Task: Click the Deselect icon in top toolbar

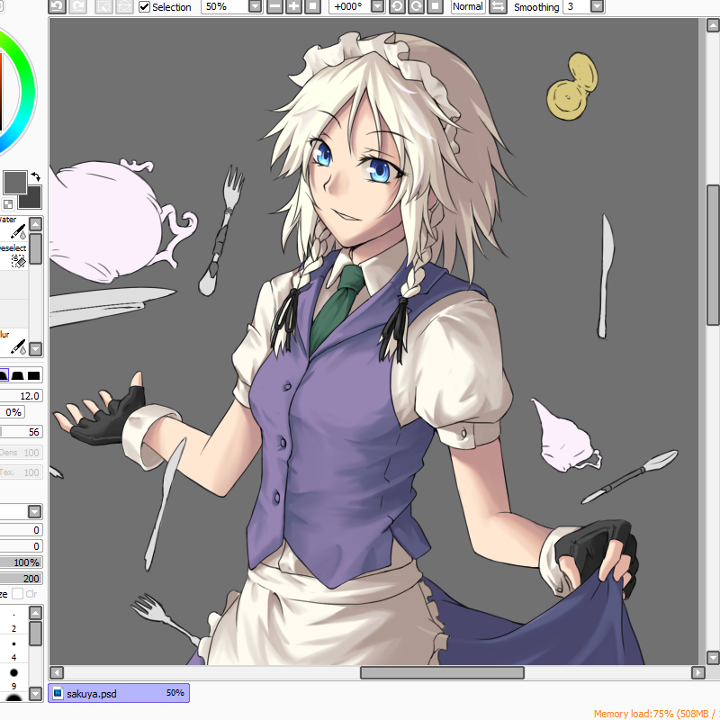Action: click(x=103, y=6)
